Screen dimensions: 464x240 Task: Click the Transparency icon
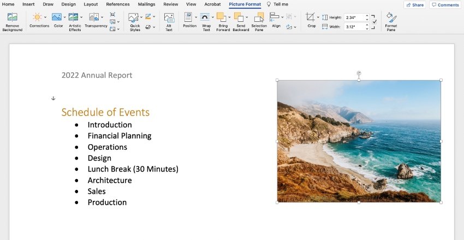pyautogui.click(x=94, y=17)
